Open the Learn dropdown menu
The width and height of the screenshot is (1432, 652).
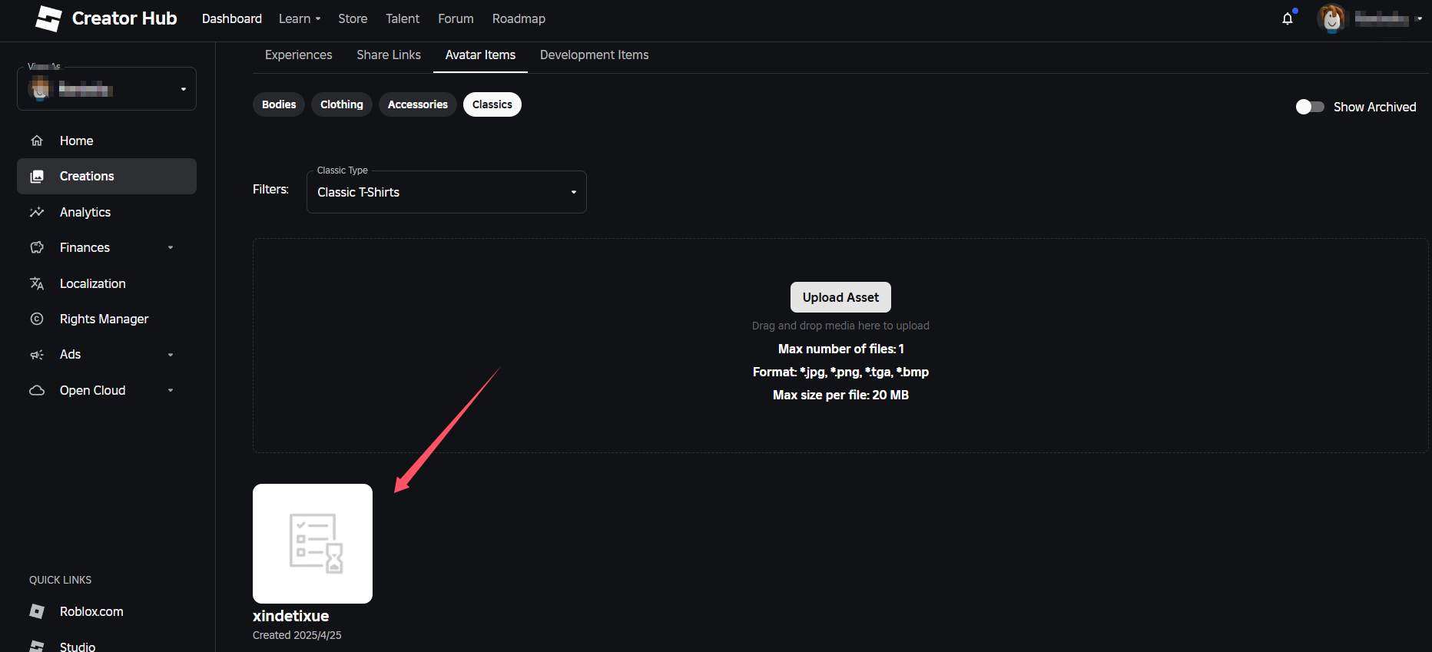click(300, 18)
